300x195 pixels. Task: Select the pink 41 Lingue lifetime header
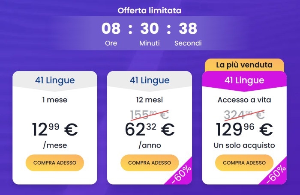[244, 80]
